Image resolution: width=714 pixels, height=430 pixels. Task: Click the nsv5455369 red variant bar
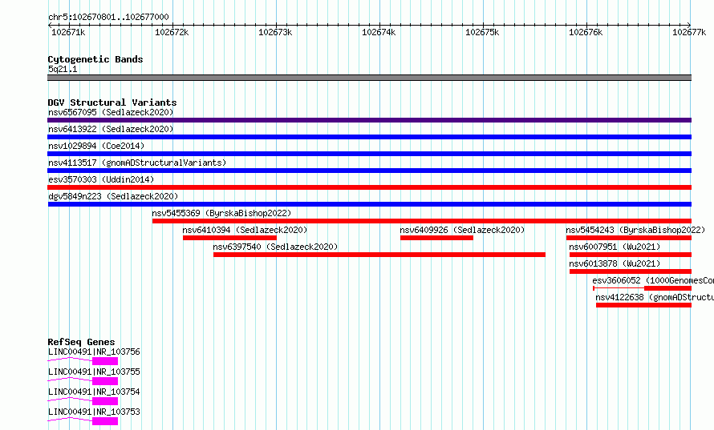coord(422,221)
